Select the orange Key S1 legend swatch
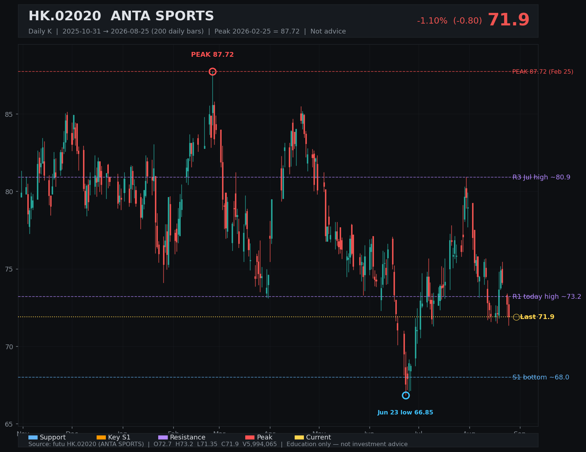The image size is (586, 452). click(x=101, y=437)
